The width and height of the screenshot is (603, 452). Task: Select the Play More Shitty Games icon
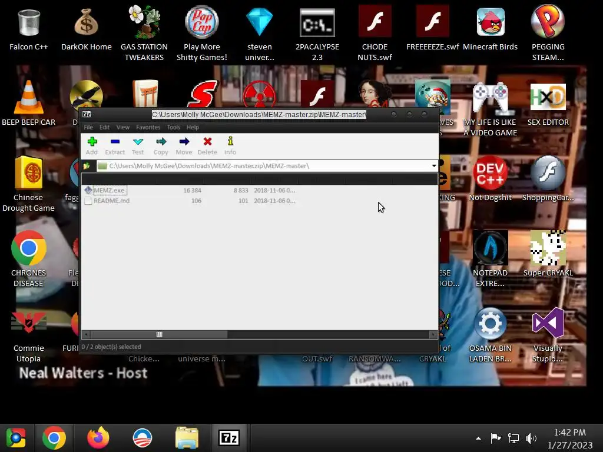(202, 34)
